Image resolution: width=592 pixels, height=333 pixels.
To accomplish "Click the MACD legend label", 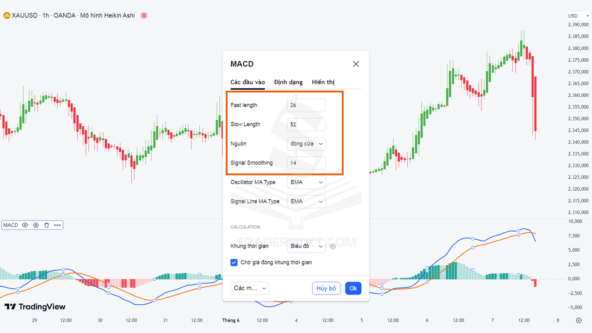I will (11, 225).
